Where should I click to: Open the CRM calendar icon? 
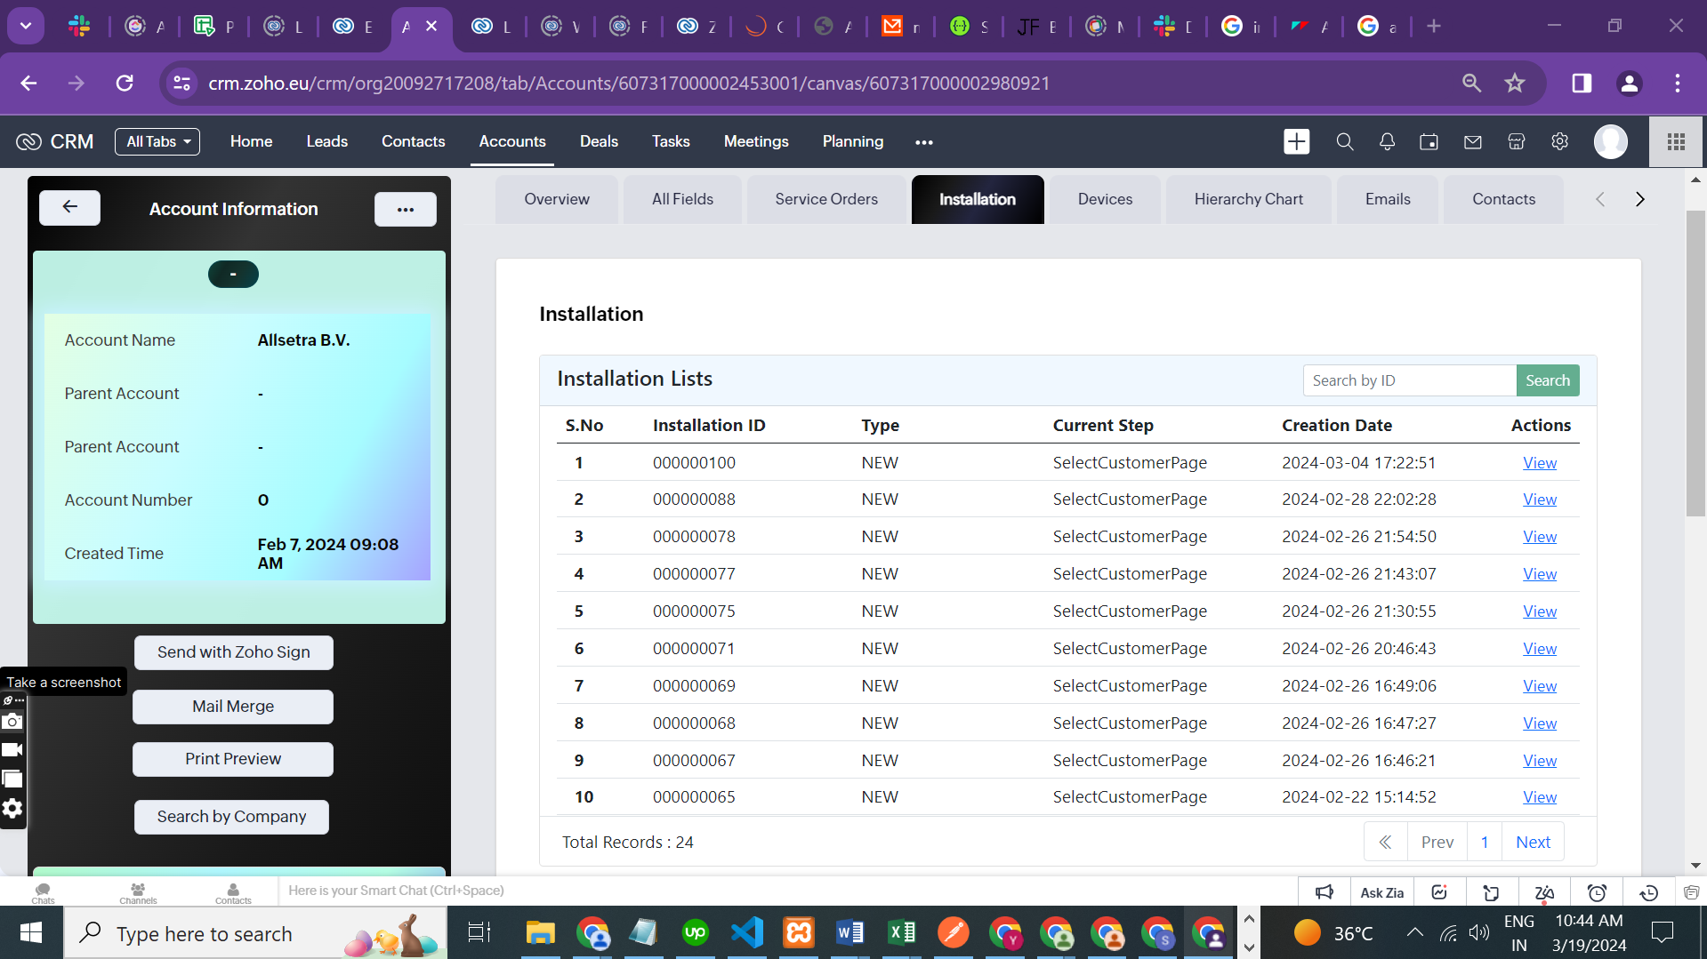pyautogui.click(x=1429, y=142)
